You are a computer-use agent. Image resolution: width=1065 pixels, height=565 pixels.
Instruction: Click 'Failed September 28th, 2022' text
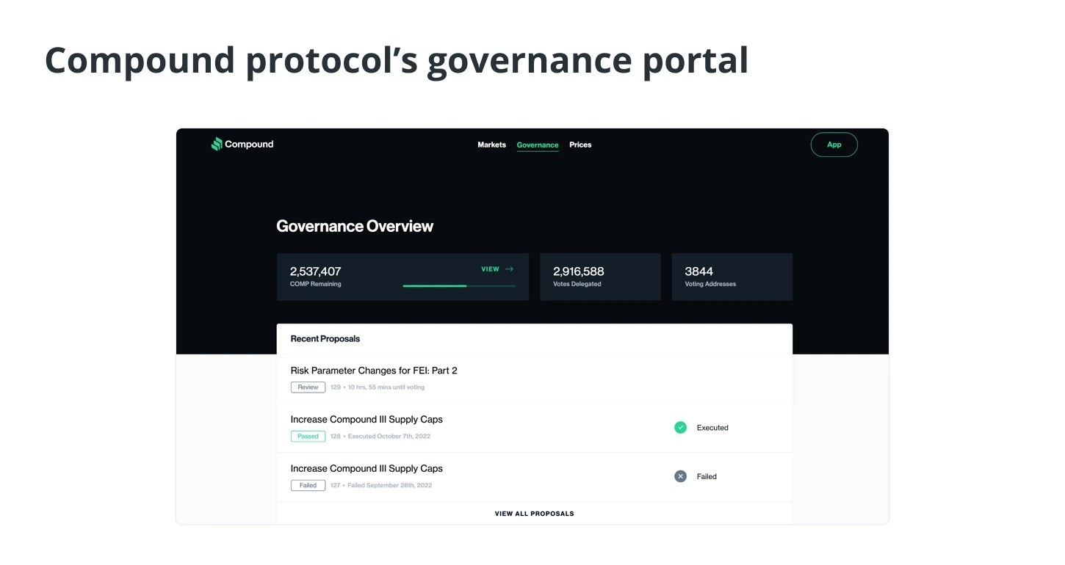click(390, 486)
